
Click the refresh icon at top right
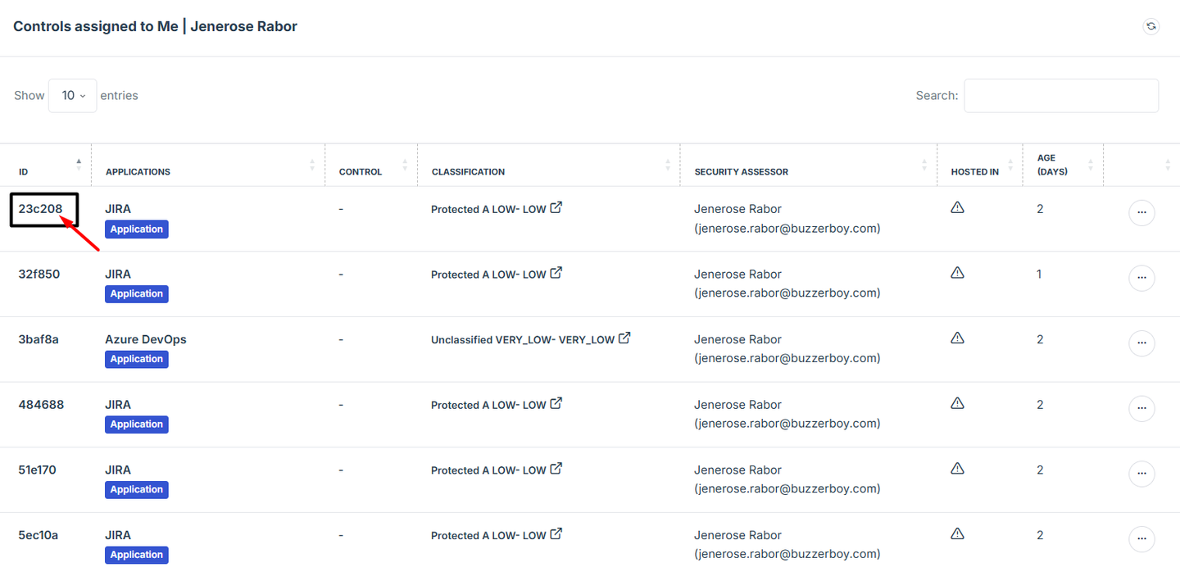click(x=1151, y=26)
